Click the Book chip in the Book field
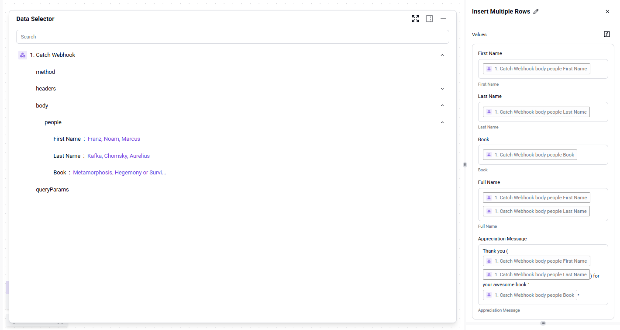 (530, 155)
